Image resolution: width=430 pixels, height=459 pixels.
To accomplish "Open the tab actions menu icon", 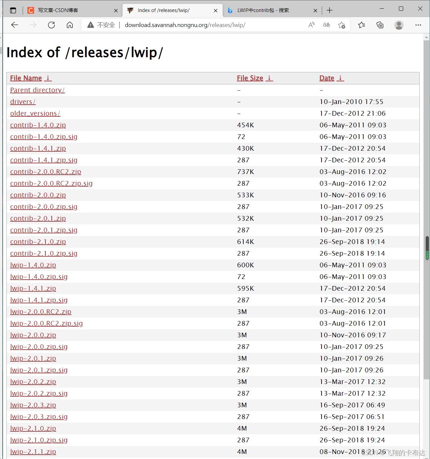I will click(13, 10).
